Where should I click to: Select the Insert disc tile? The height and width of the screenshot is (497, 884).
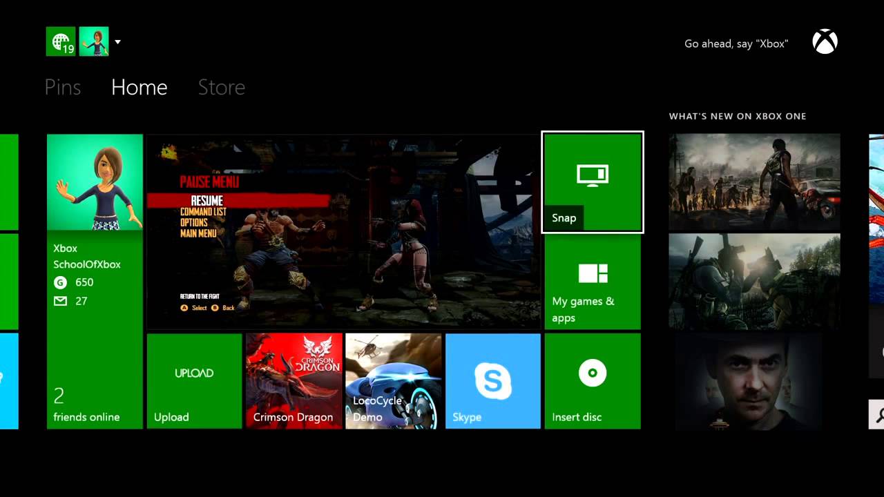(x=593, y=381)
